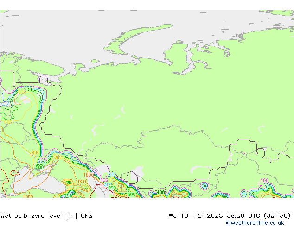Click the magenta '100' label at bottom right
294x227 pixels.
(x=264, y=180)
